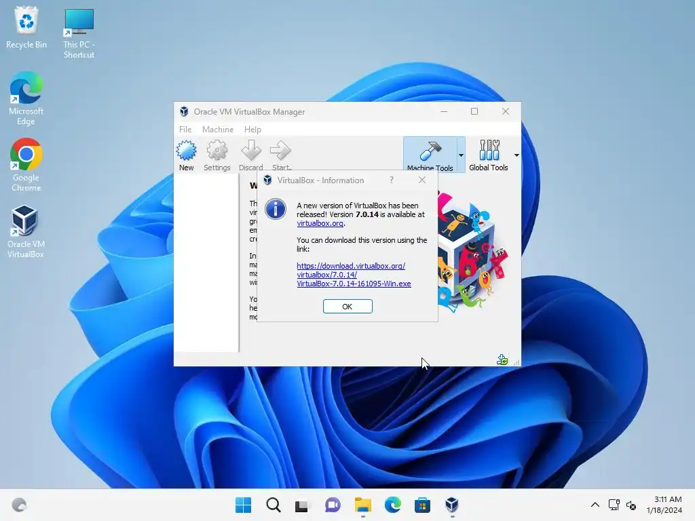
Task: Click the widgets icon at taskbar left
Action: pyautogui.click(x=19, y=505)
